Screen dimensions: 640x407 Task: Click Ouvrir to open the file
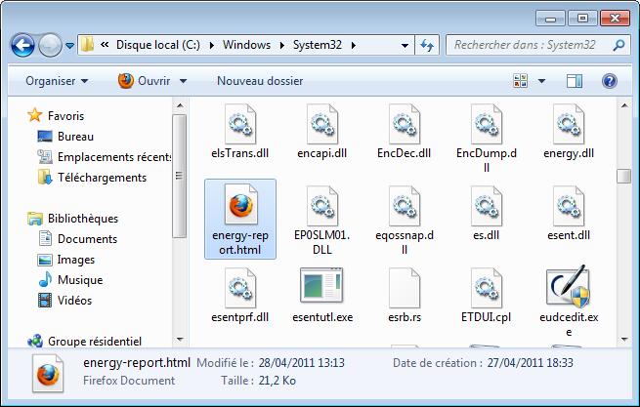(145, 81)
